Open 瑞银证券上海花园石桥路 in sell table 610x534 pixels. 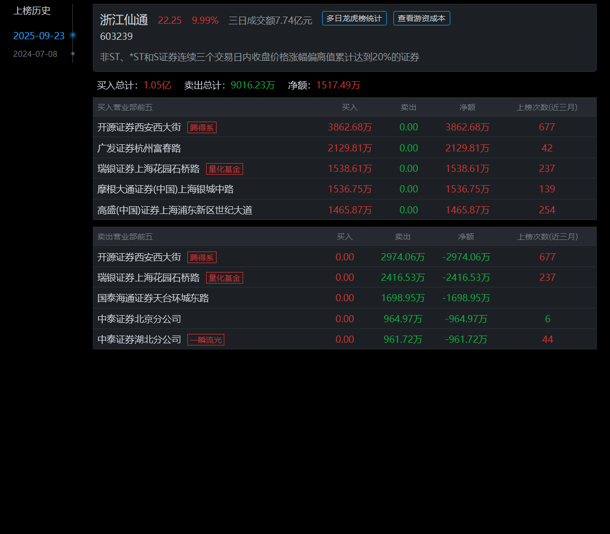point(148,278)
